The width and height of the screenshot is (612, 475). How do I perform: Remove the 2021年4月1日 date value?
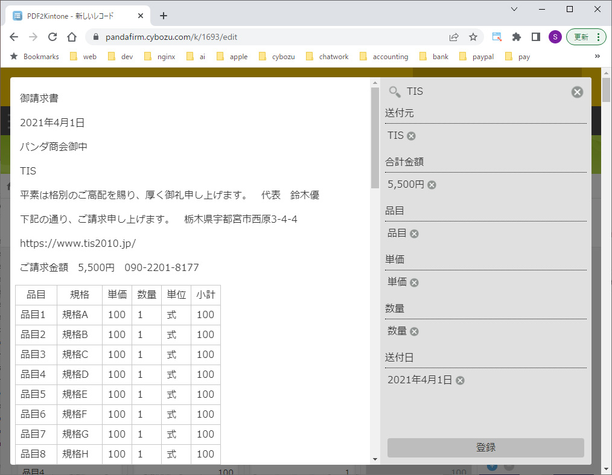(x=460, y=380)
